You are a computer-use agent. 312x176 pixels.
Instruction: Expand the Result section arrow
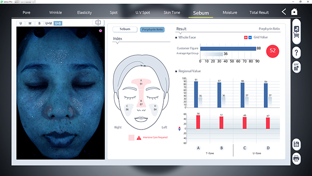(x=180, y=33)
